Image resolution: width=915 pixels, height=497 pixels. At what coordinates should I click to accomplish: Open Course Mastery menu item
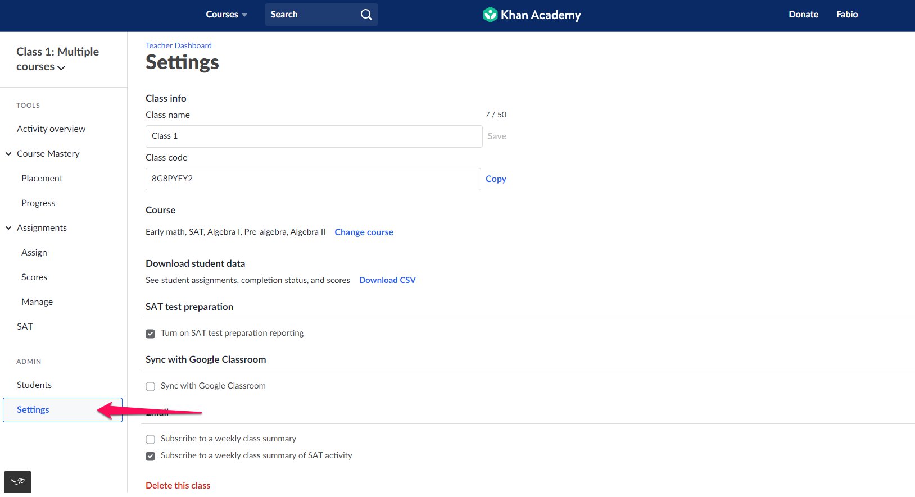48,153
